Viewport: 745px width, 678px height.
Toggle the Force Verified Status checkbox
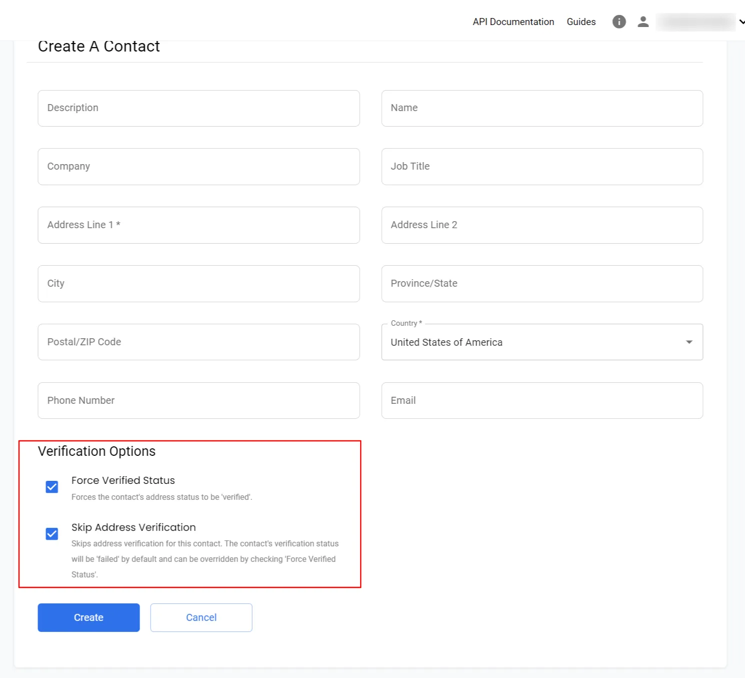click(52, 486)
